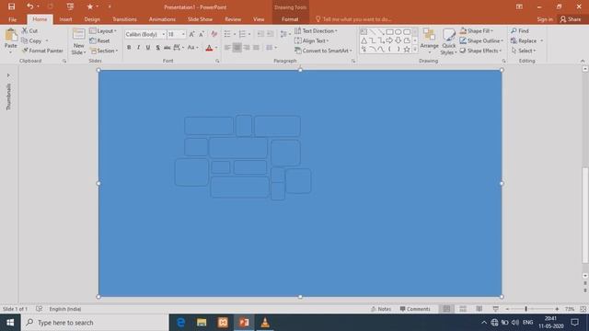Align text left

tap(227, 48)
